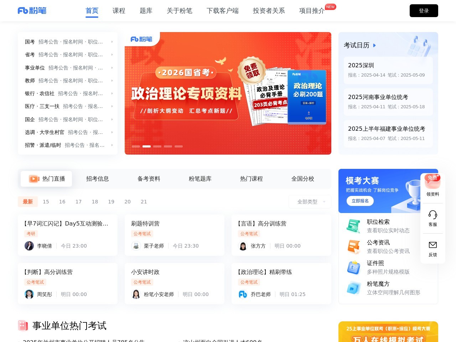
Task: Switch to 招考信息 tab
Action: 98,179
